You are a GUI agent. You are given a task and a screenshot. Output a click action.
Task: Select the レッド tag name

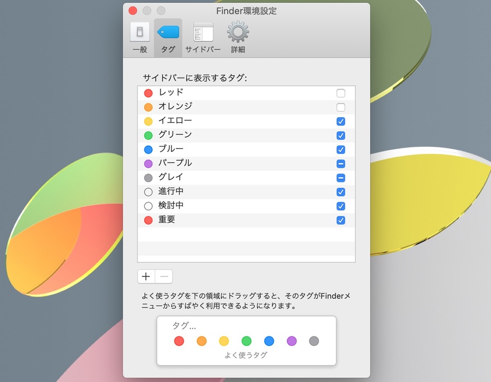coord(171,92)
